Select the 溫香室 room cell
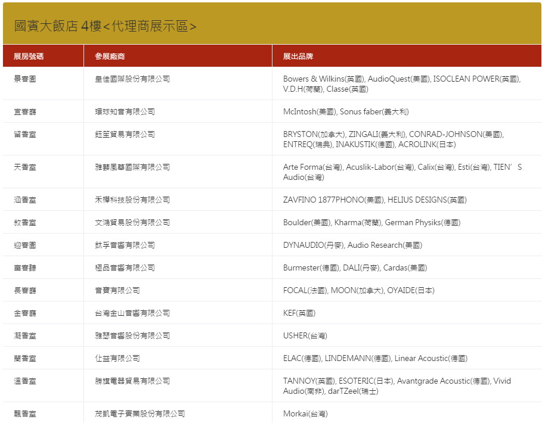The height and width of the screenshot is (423, 545). pyautogui.click(x=43, y=385)
